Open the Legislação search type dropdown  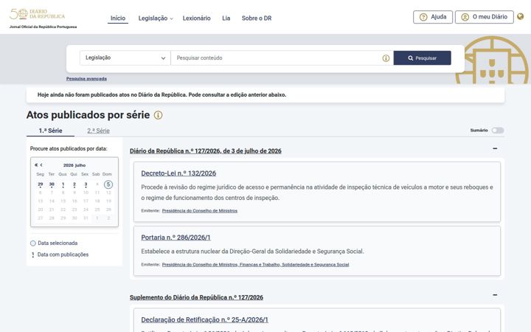point(125,58)
